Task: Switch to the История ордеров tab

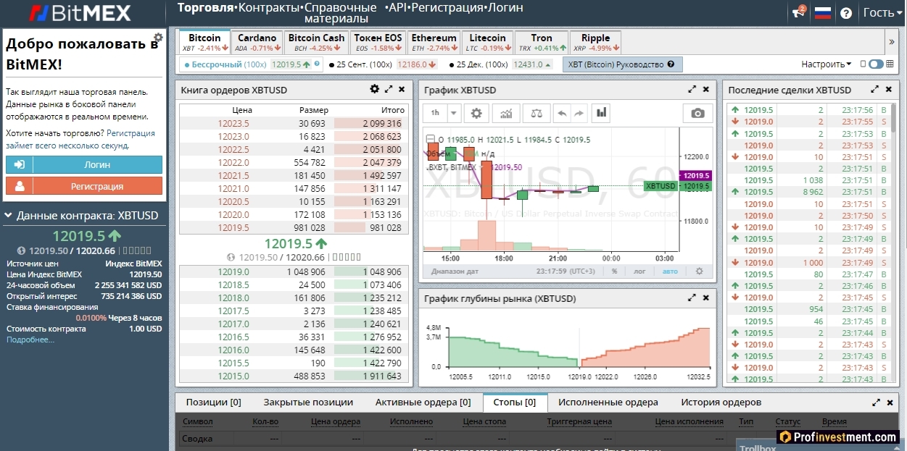Action: coord(721,402)
